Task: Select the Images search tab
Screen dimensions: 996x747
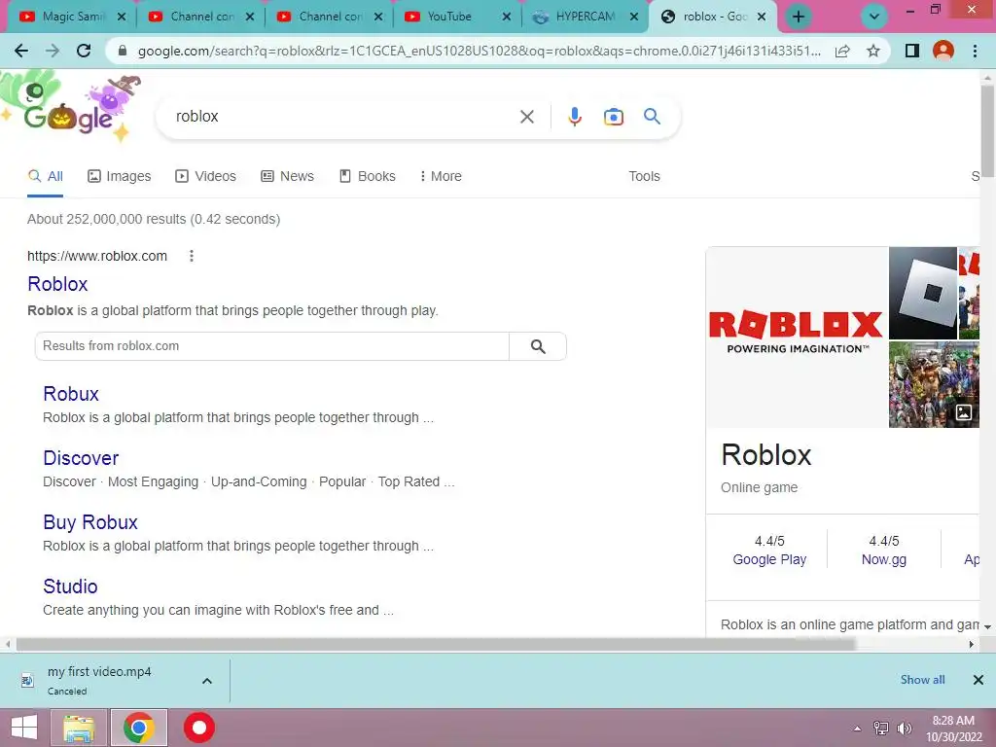Action: pyautogui.click(x=120, y=177)
